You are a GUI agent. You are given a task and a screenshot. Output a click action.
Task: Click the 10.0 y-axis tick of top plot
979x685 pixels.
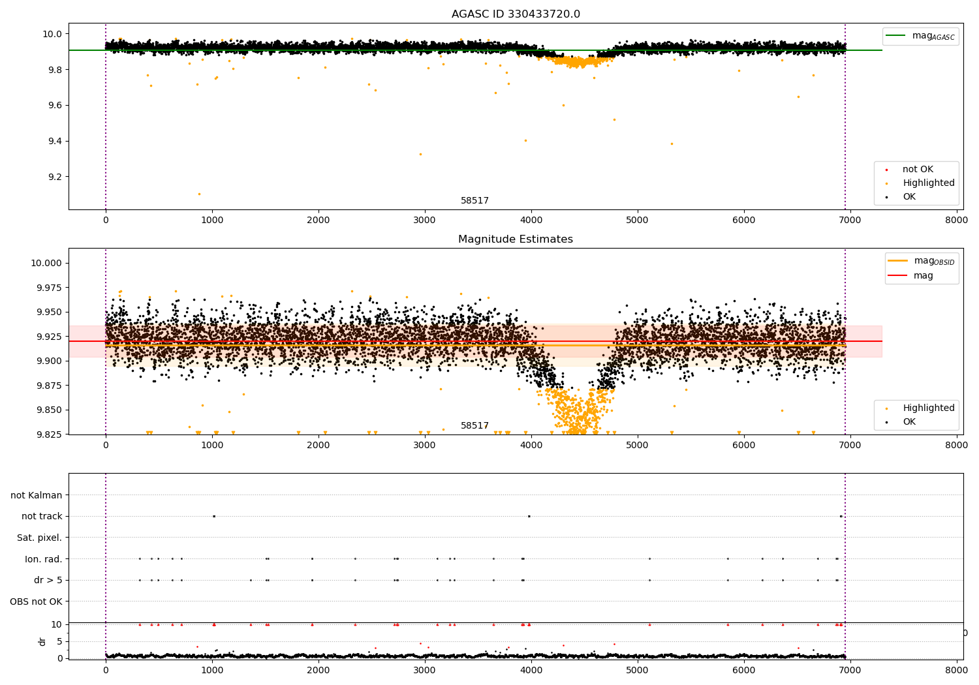click(52, 34)
